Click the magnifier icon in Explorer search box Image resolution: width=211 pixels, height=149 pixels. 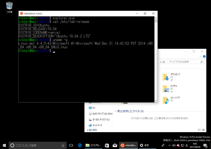pyautogui.click(x=202, y=62)
